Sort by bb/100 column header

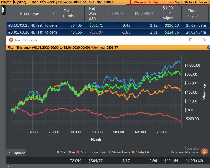(x=116, y=13)
